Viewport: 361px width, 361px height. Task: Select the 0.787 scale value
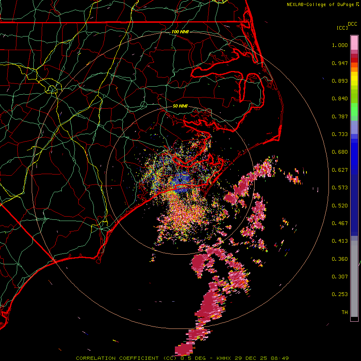(340, 116)
